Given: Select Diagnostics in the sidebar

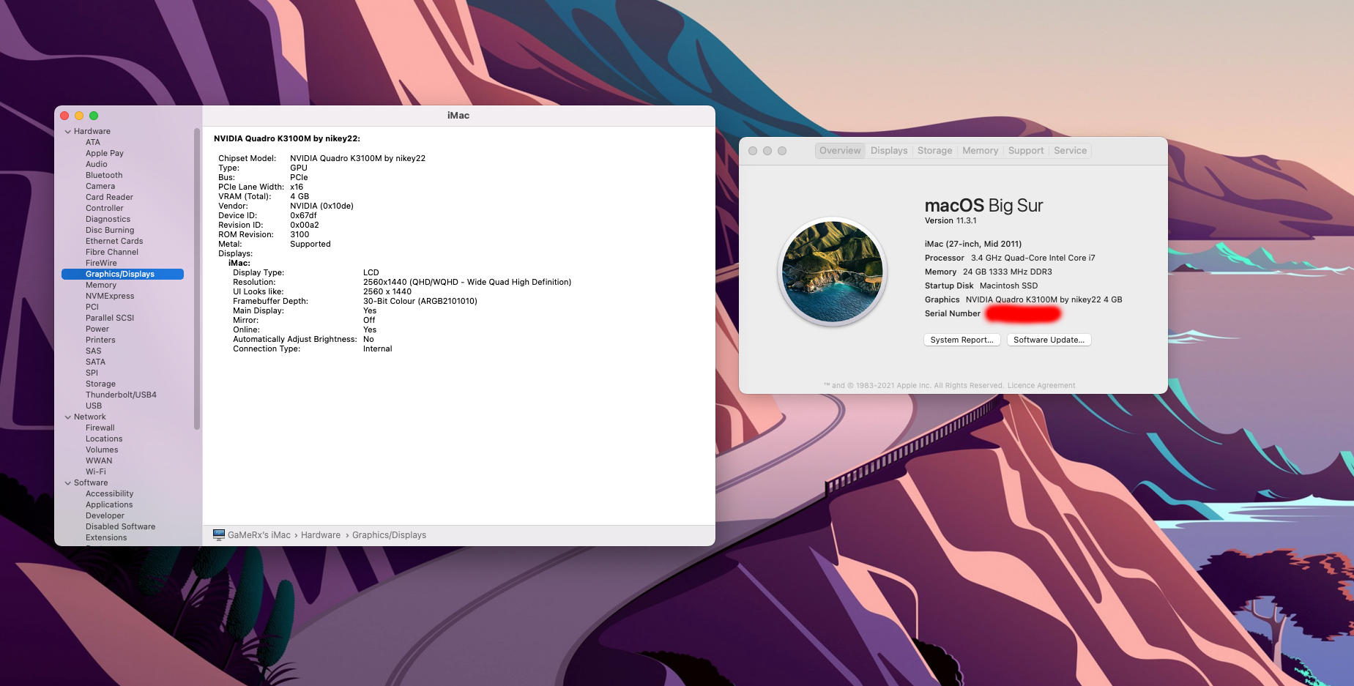Looking at the screenshot, I should (x=108, y=220).
